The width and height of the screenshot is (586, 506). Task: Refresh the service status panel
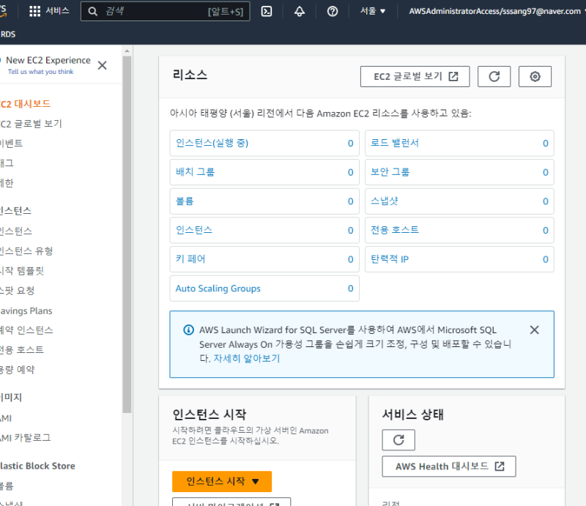[398, 440]
